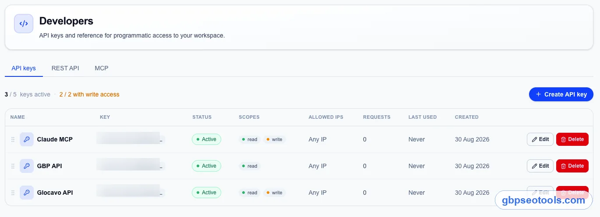The height and width of the screenshot is (217, 600).
Task: Click the Developers code icon
Action: (24, 24)
